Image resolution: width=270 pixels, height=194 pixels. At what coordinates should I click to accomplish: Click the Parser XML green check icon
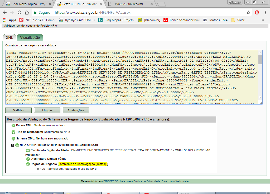[13, 125]
